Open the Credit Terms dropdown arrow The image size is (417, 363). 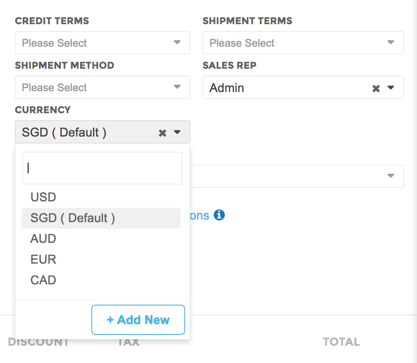177,42
